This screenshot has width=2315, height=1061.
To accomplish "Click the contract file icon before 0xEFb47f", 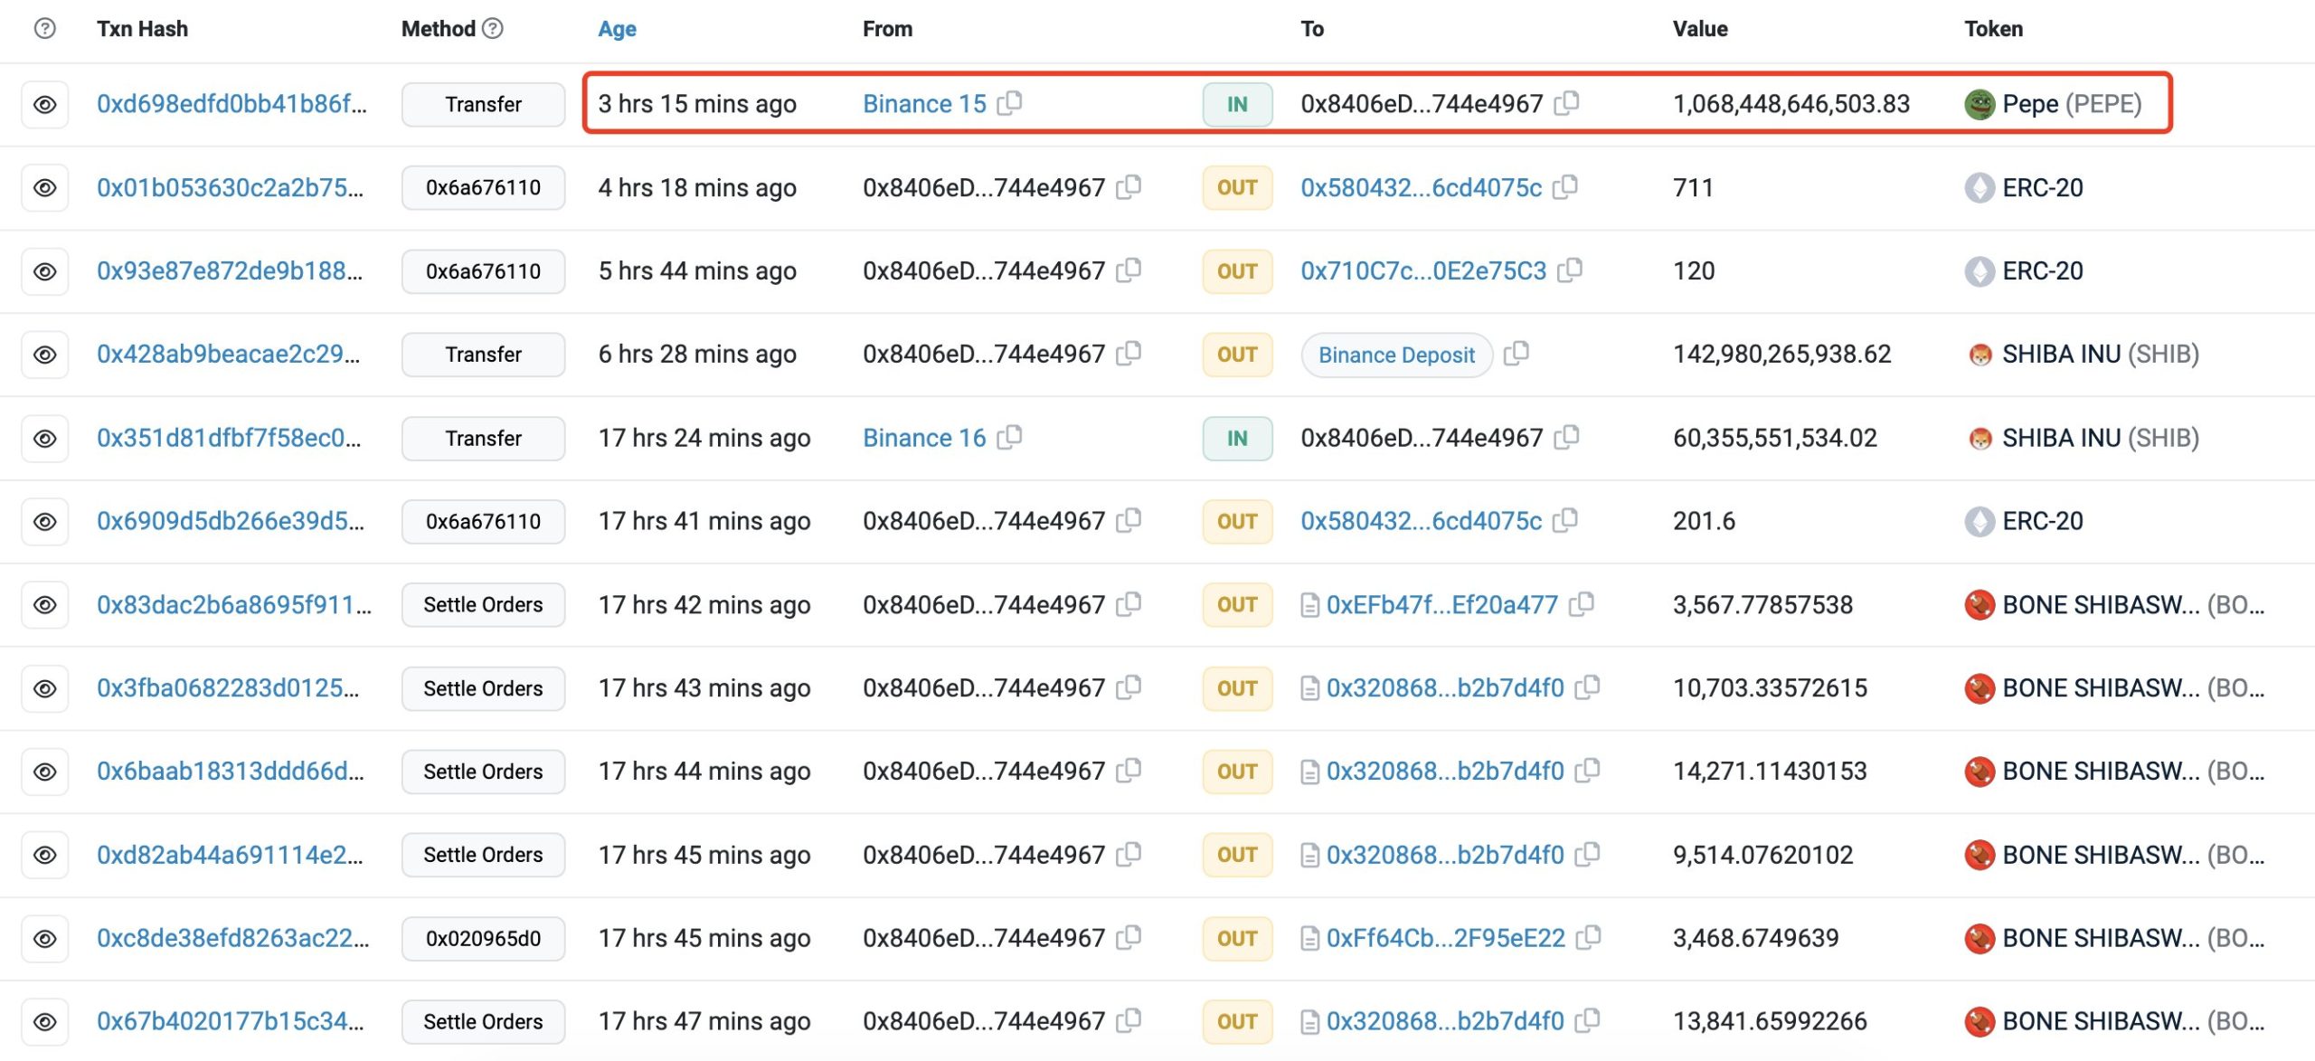I will pyautogui.click(x=1309, y=605).
